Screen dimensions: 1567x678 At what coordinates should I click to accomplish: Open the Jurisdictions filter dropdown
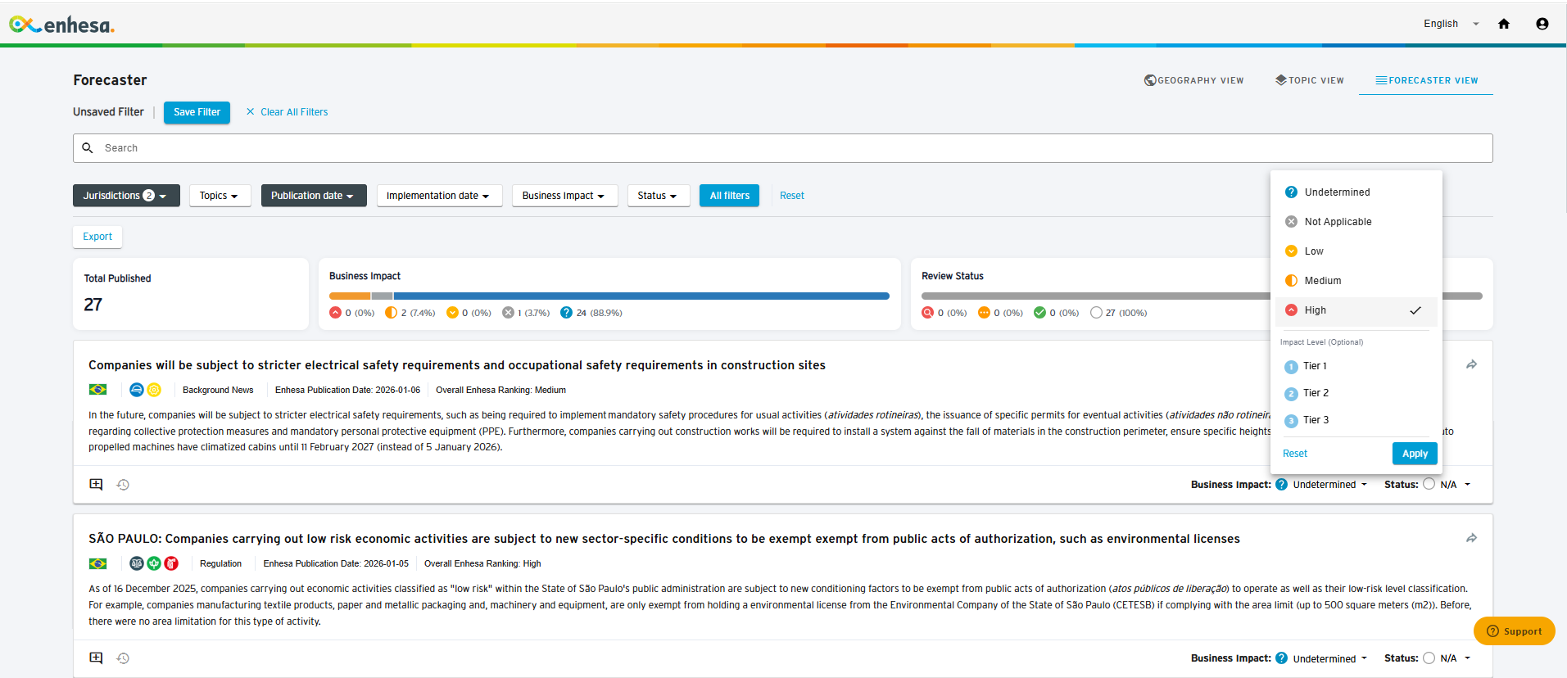point(126,196)
